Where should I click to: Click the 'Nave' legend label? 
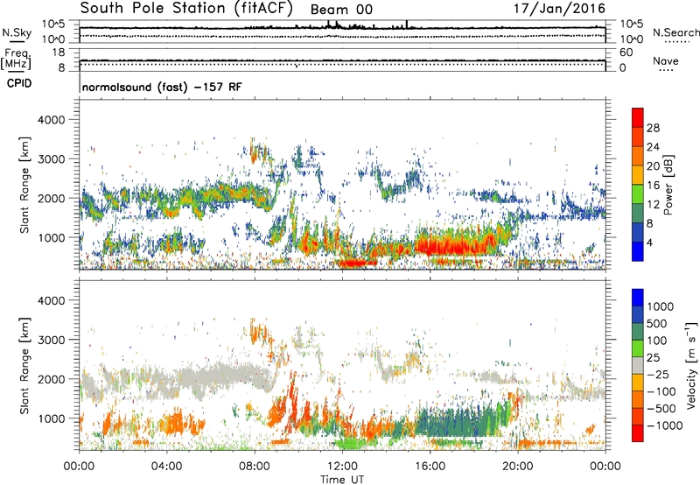click(666, 61)
